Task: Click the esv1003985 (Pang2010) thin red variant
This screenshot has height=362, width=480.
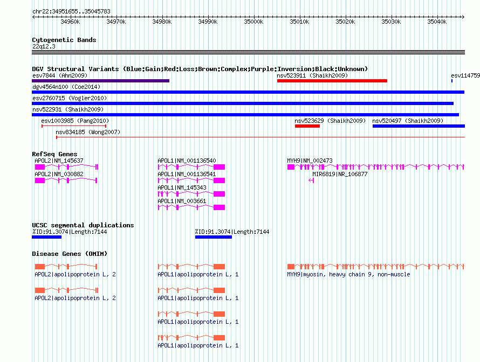Action: (74, 126)
